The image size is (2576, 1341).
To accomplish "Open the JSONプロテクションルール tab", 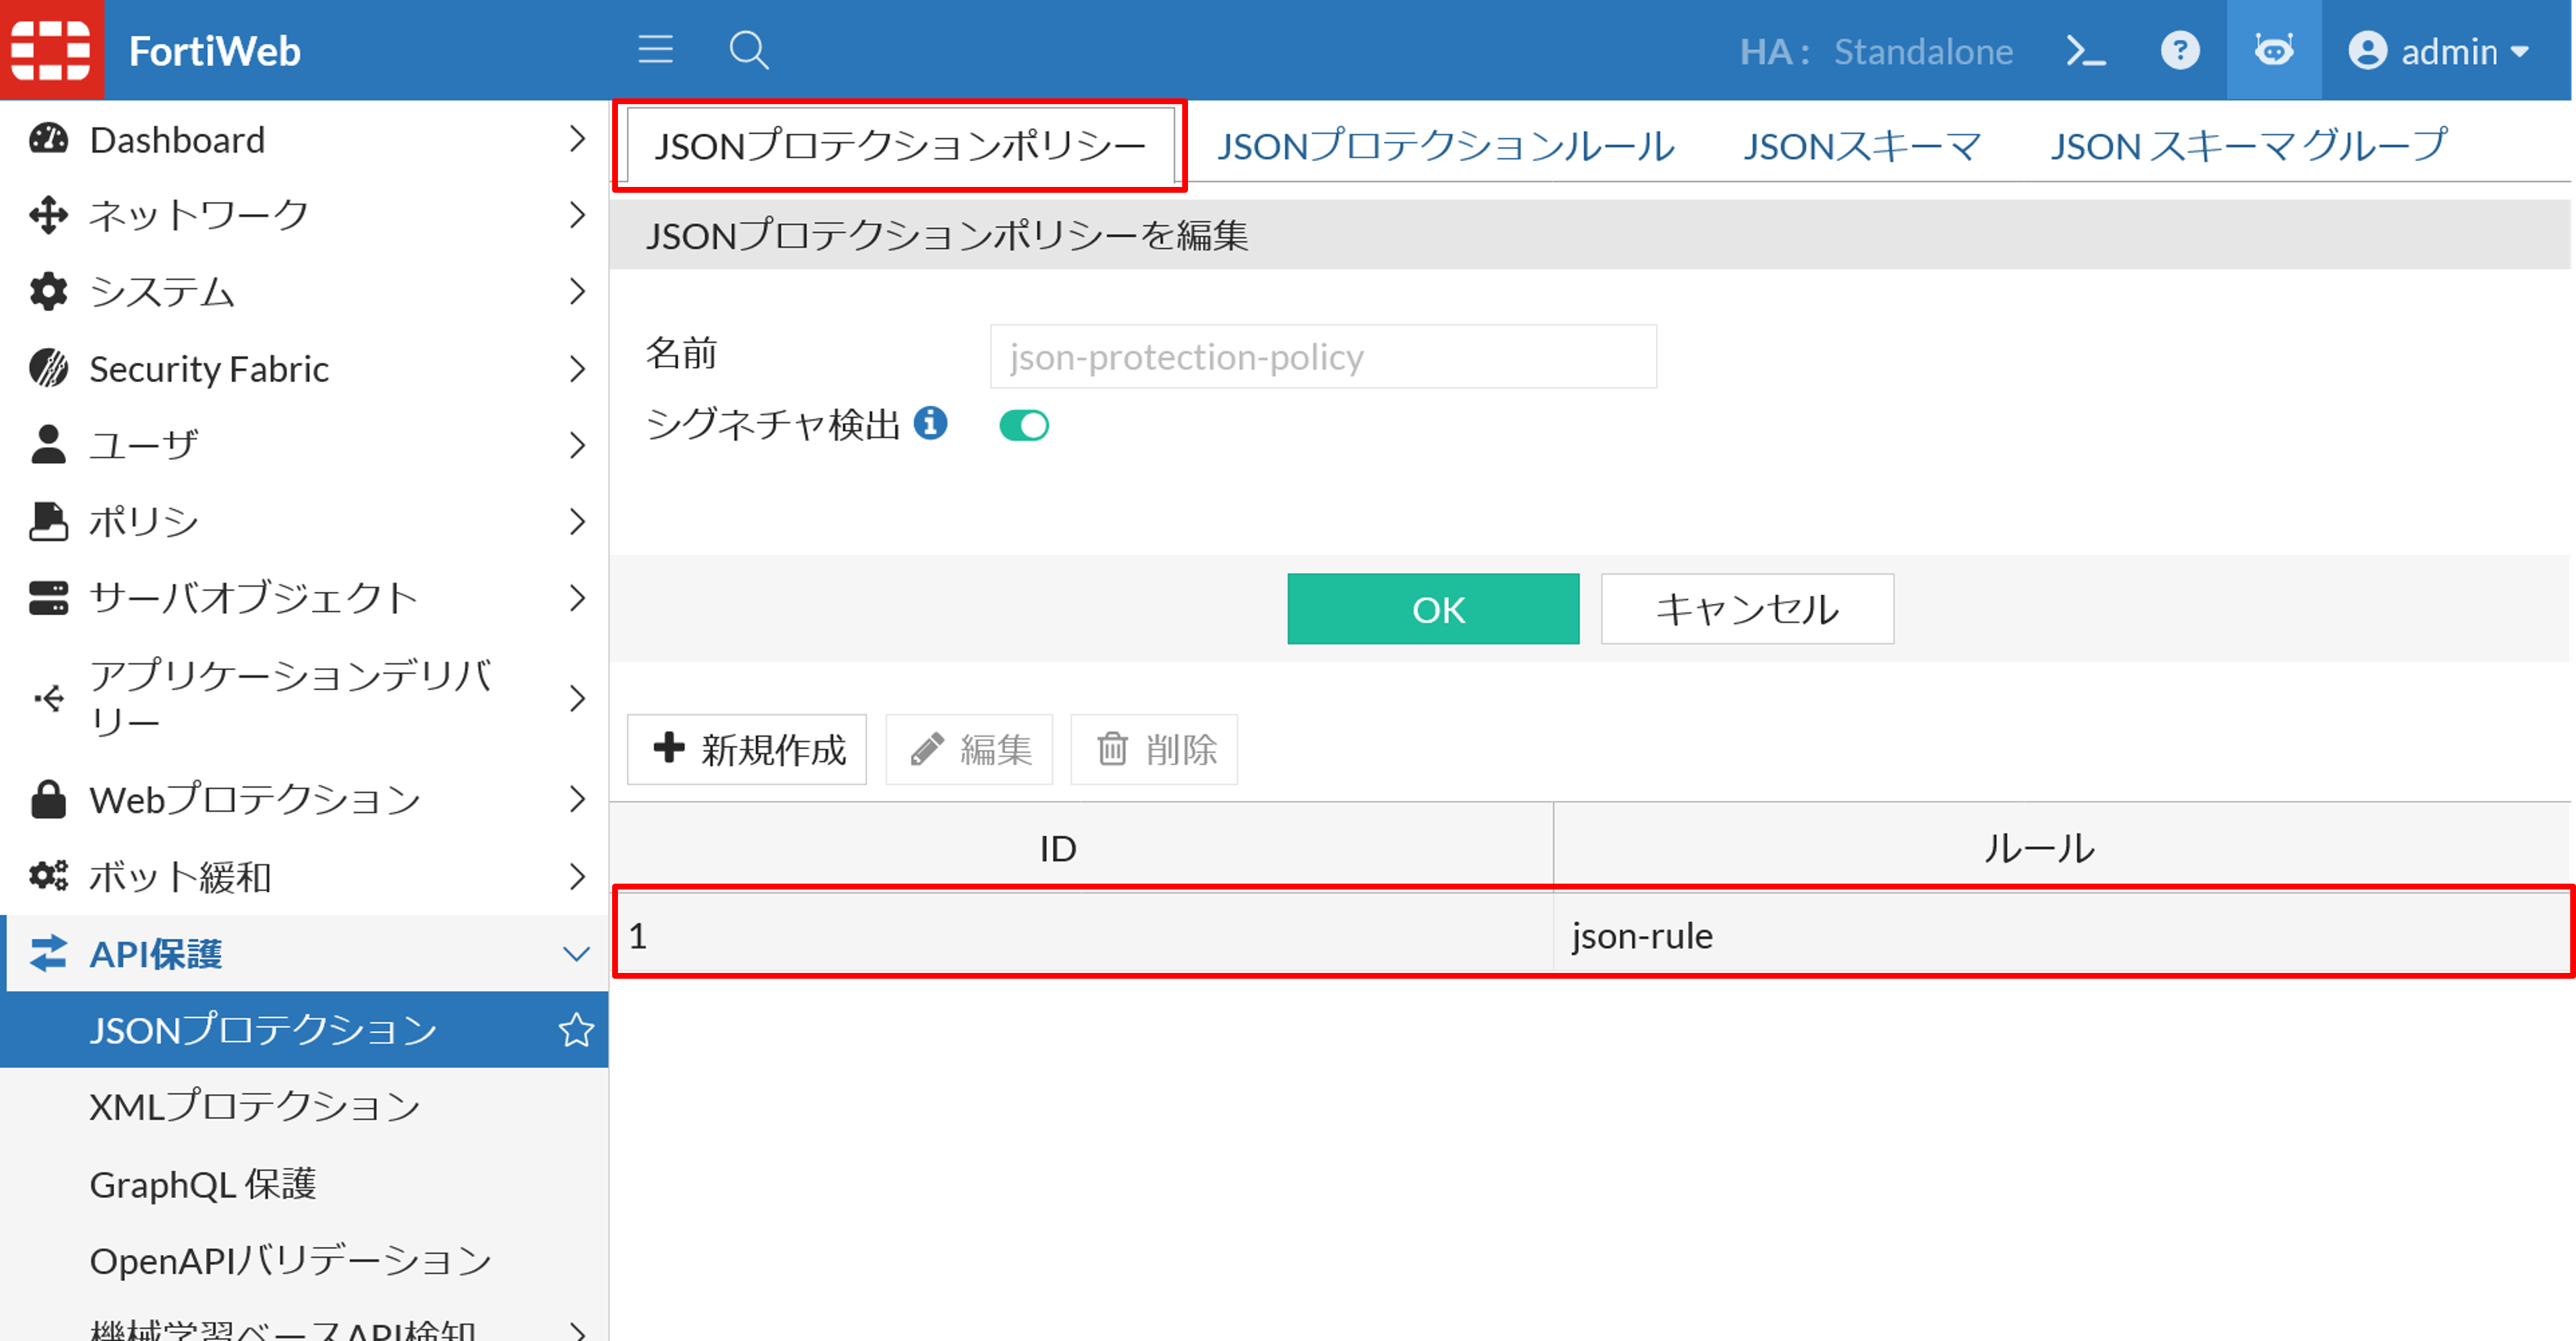I will (x=1446, y=146).
